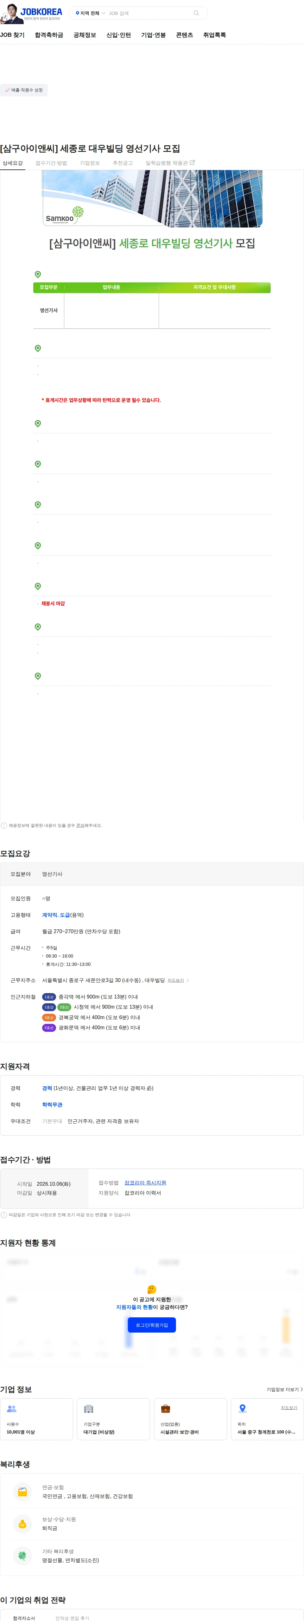
Task: Select the 상세요강 tab
Action: coord(13,163)
